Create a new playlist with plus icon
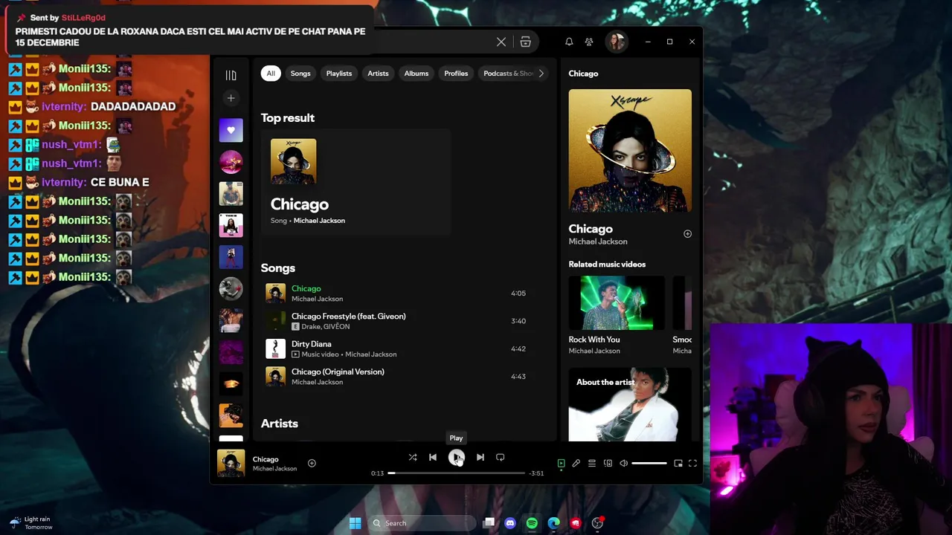The width and height of the screenshot is (952, 535). coord(231,98)
